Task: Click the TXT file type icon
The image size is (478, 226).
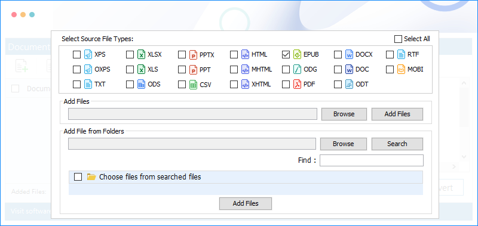Action: coord(88,84)
